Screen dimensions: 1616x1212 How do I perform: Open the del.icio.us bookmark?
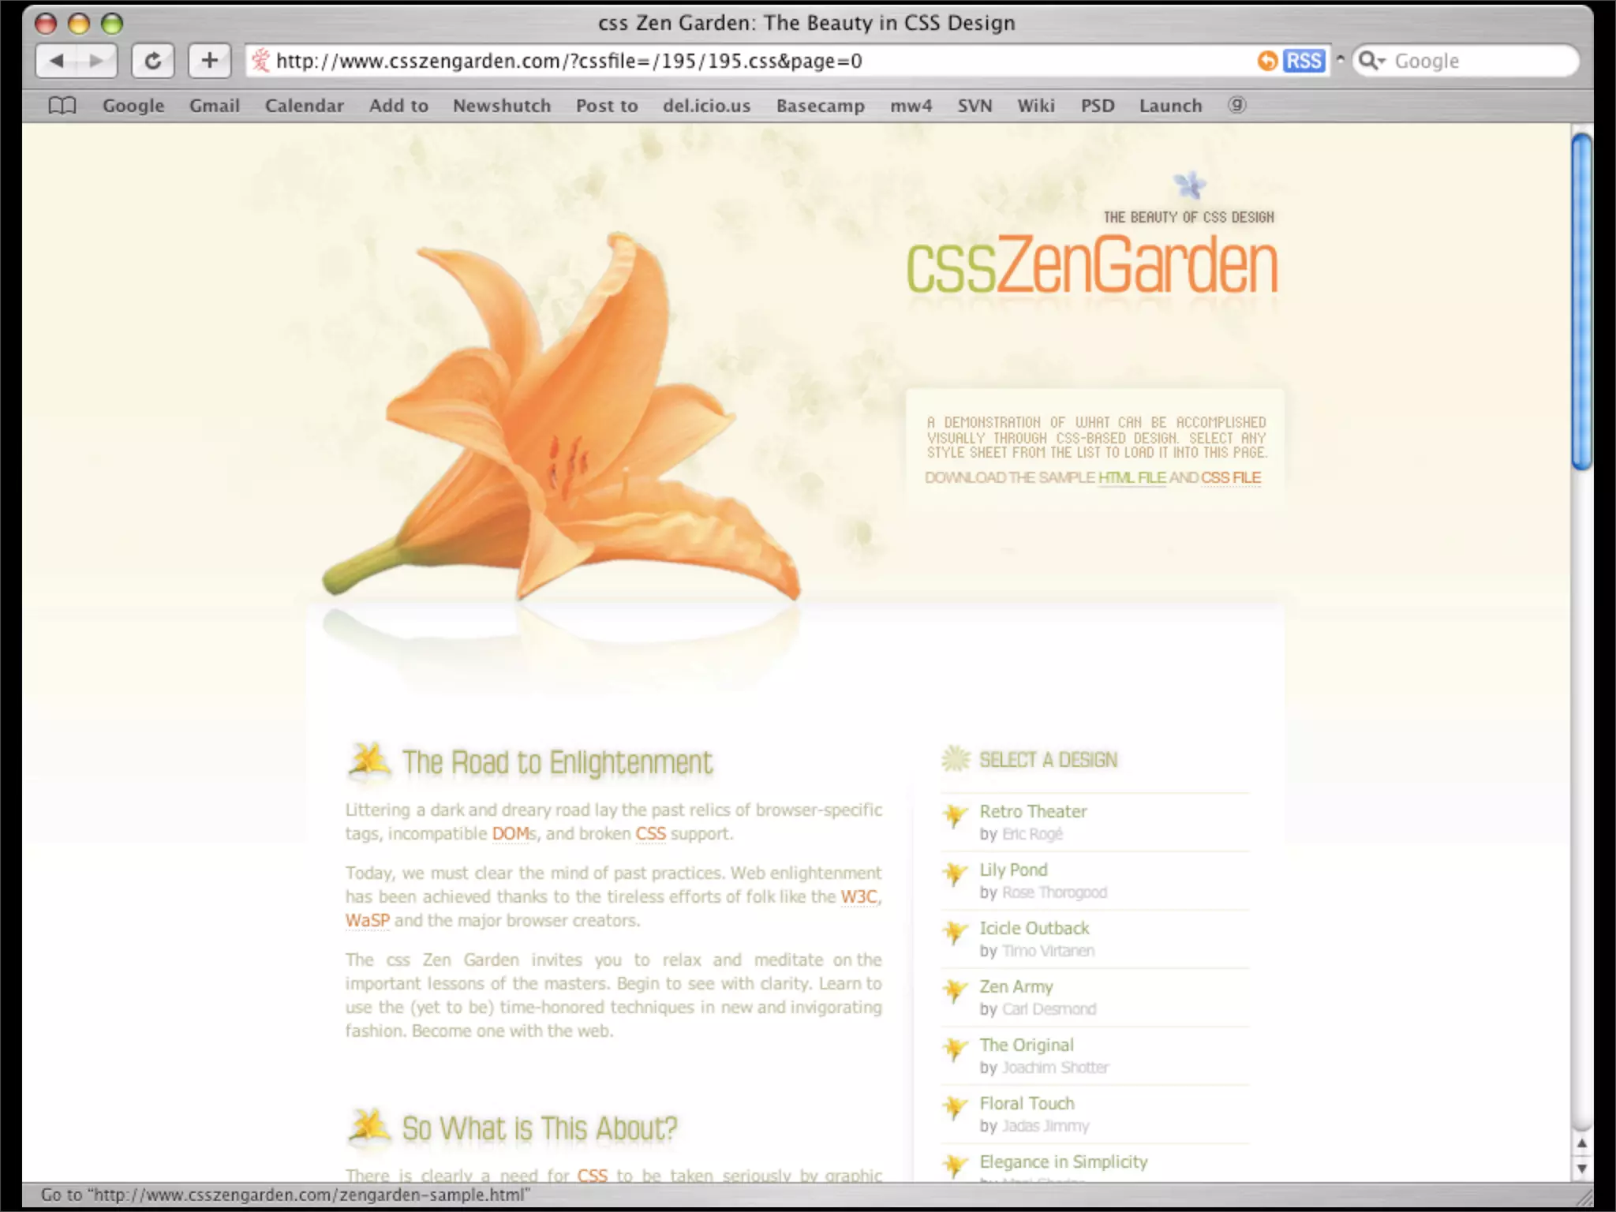point(706,105)
